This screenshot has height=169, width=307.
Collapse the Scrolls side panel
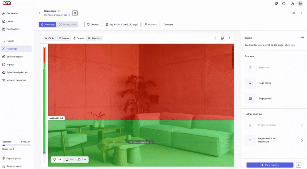tap(302, 38)
